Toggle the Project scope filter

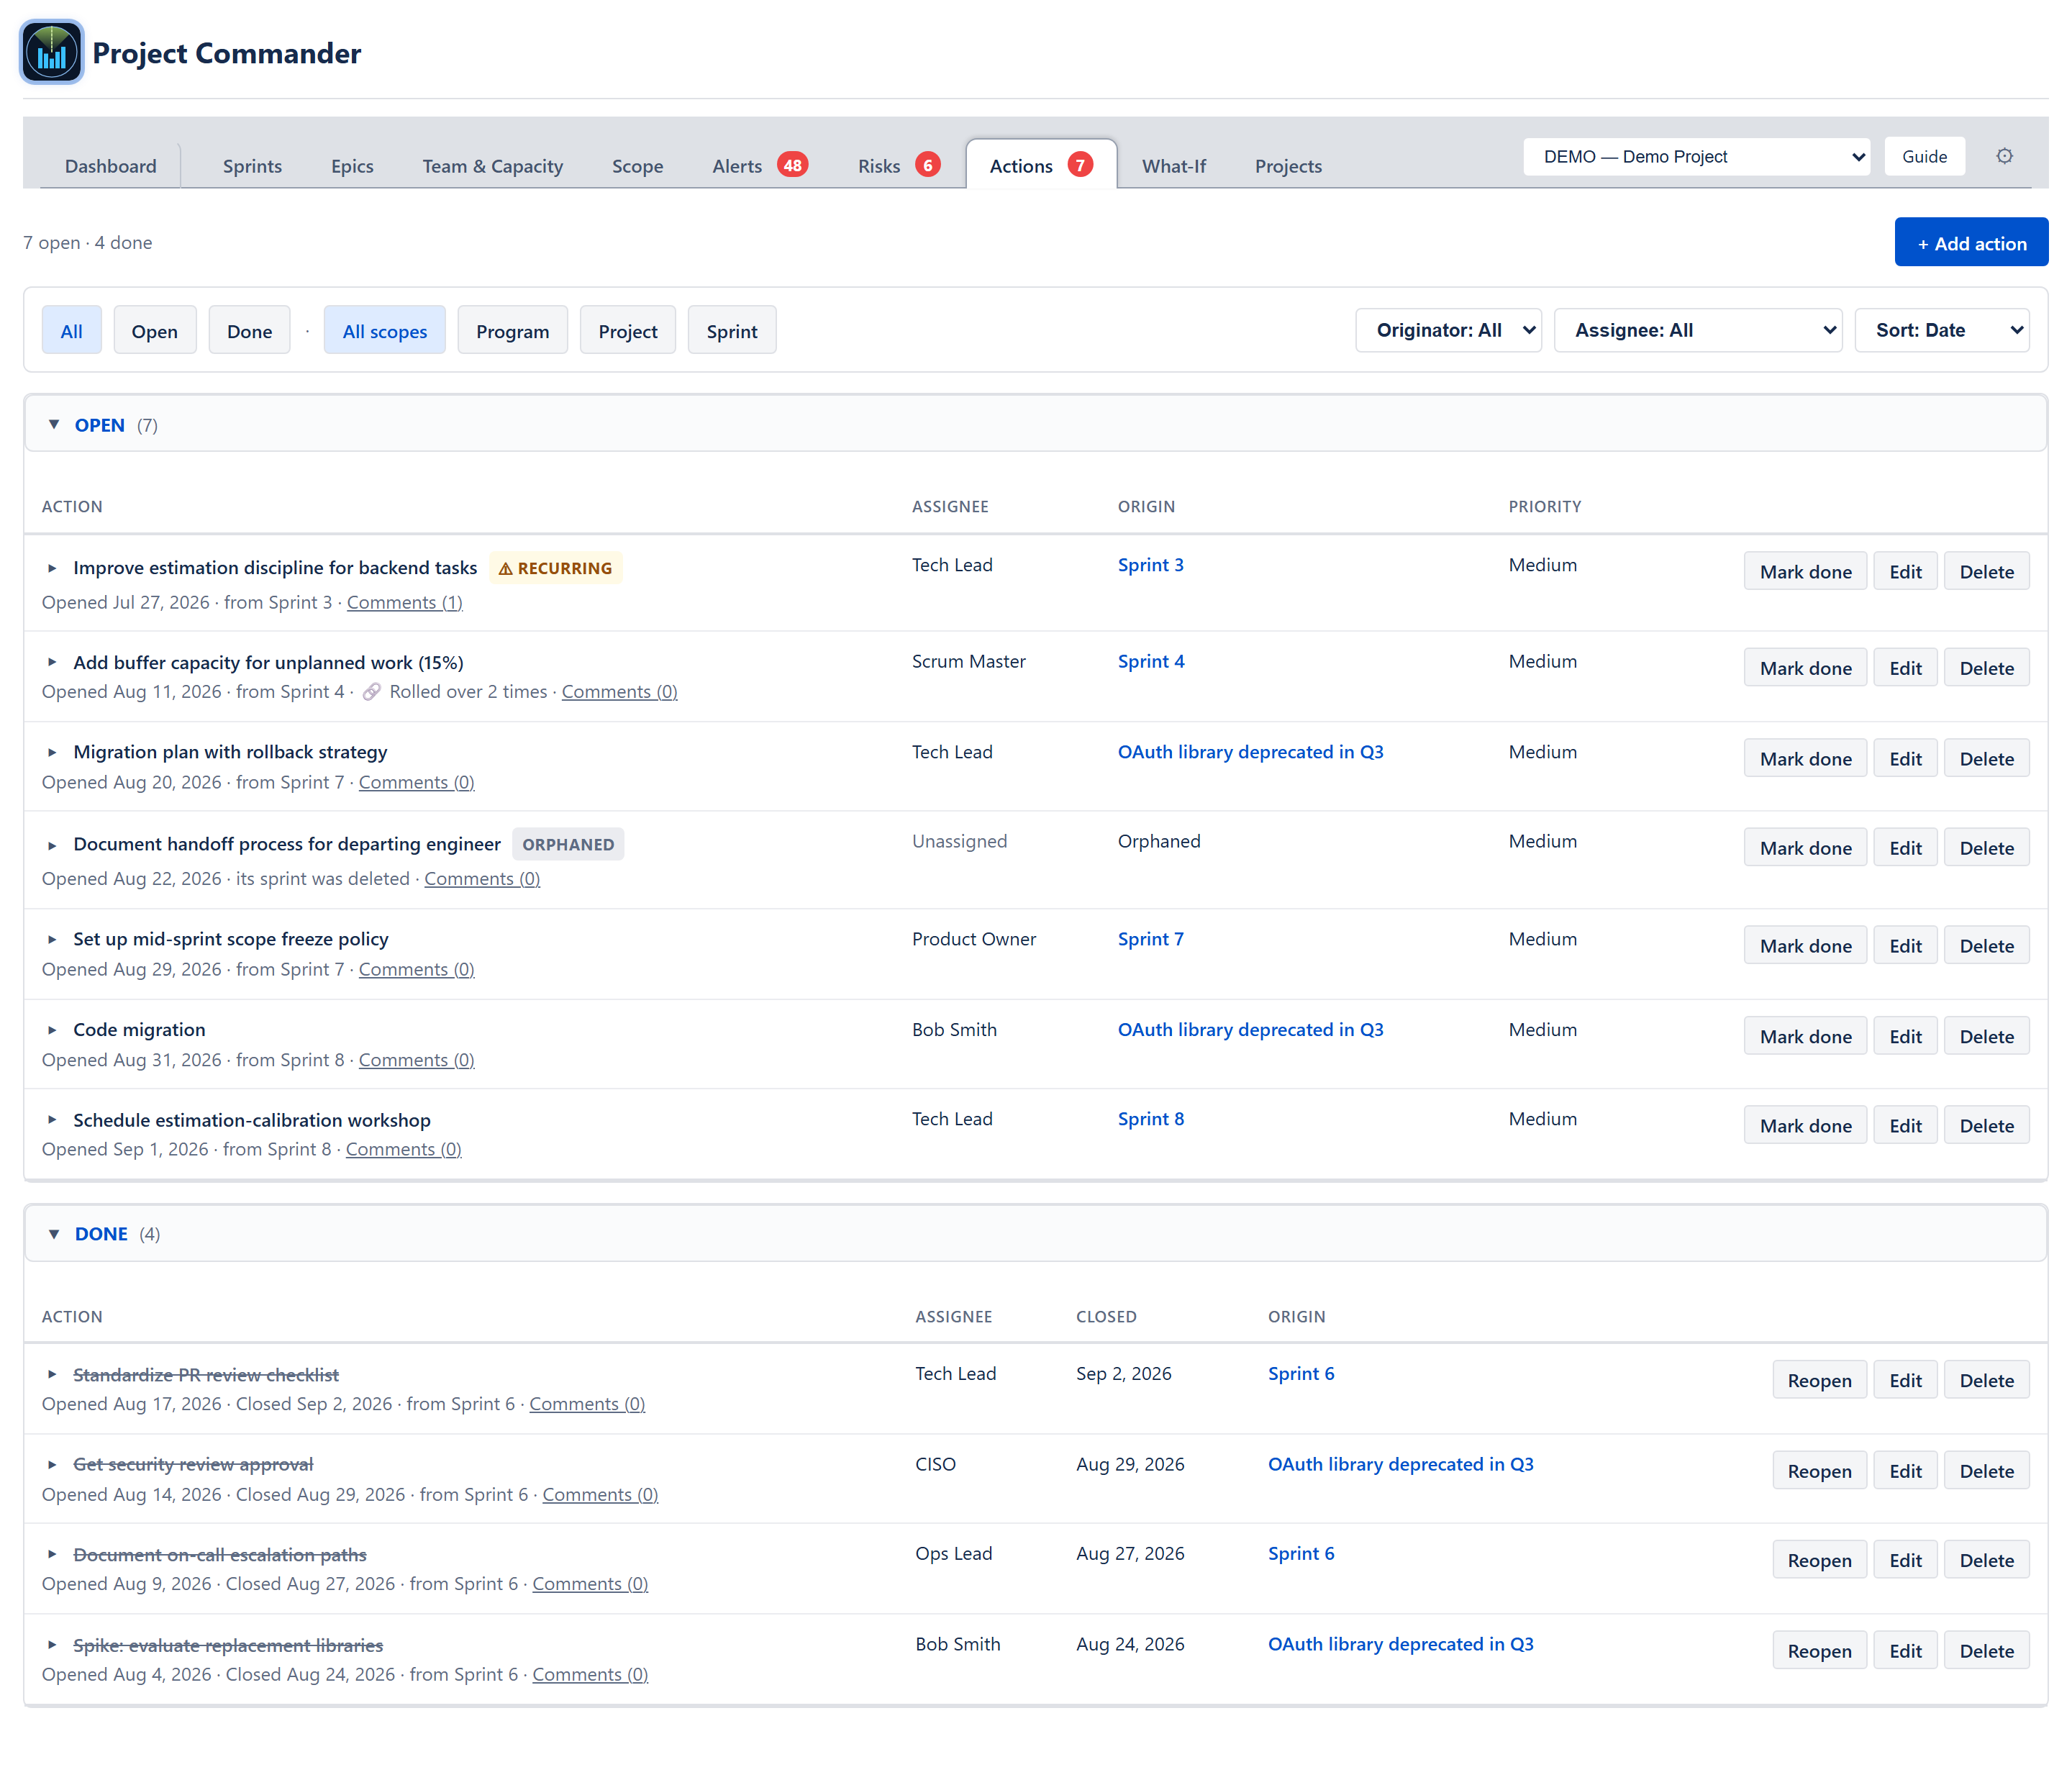click(x=628, y=331)
